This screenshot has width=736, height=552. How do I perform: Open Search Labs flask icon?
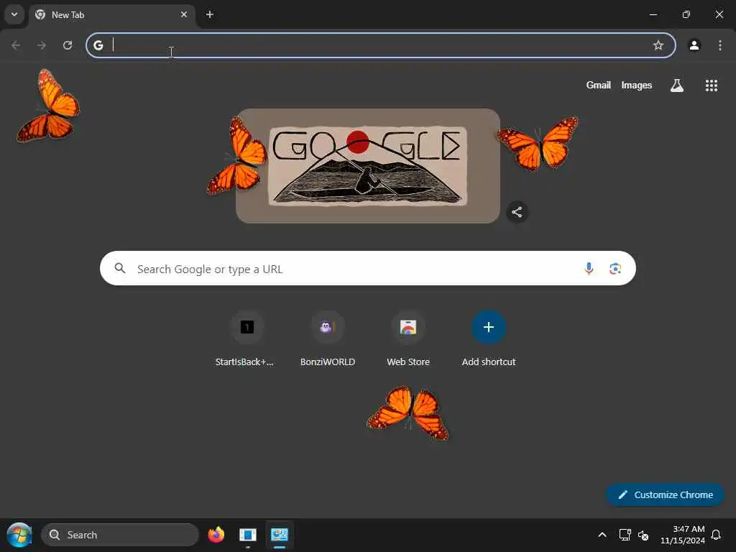(677, 86)
